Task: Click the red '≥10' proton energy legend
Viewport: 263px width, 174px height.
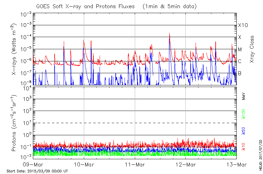Action: coord(244,147)
